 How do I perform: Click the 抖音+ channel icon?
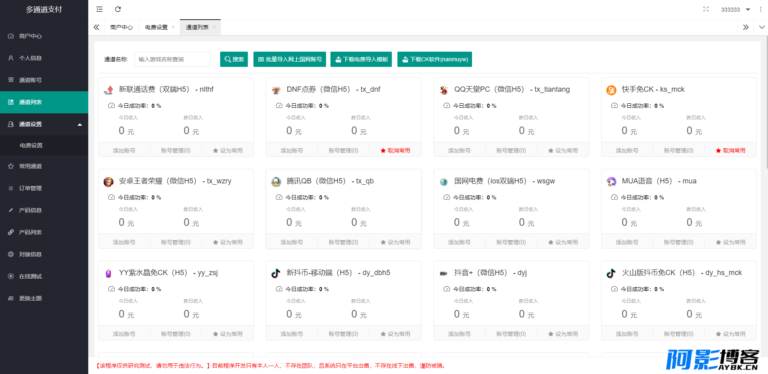(444, 273)
